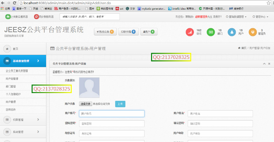This screenshot has height=142, width=274.
Task: Click the browser forward arrow
Action: pos(8,3)
